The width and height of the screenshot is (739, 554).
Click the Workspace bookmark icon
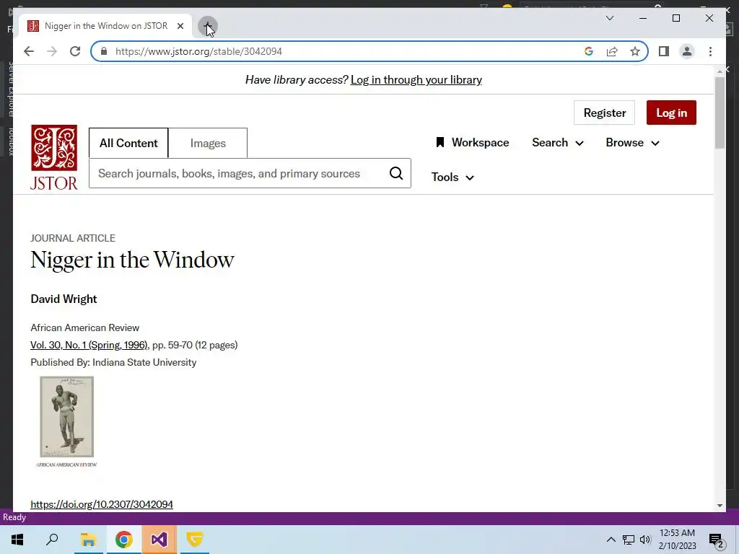coord(440,142)
